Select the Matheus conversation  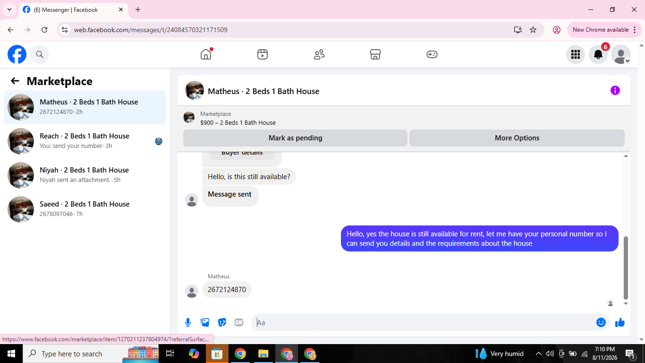coord(85,107)
